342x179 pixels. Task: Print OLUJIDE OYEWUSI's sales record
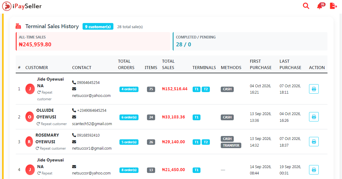314,117
